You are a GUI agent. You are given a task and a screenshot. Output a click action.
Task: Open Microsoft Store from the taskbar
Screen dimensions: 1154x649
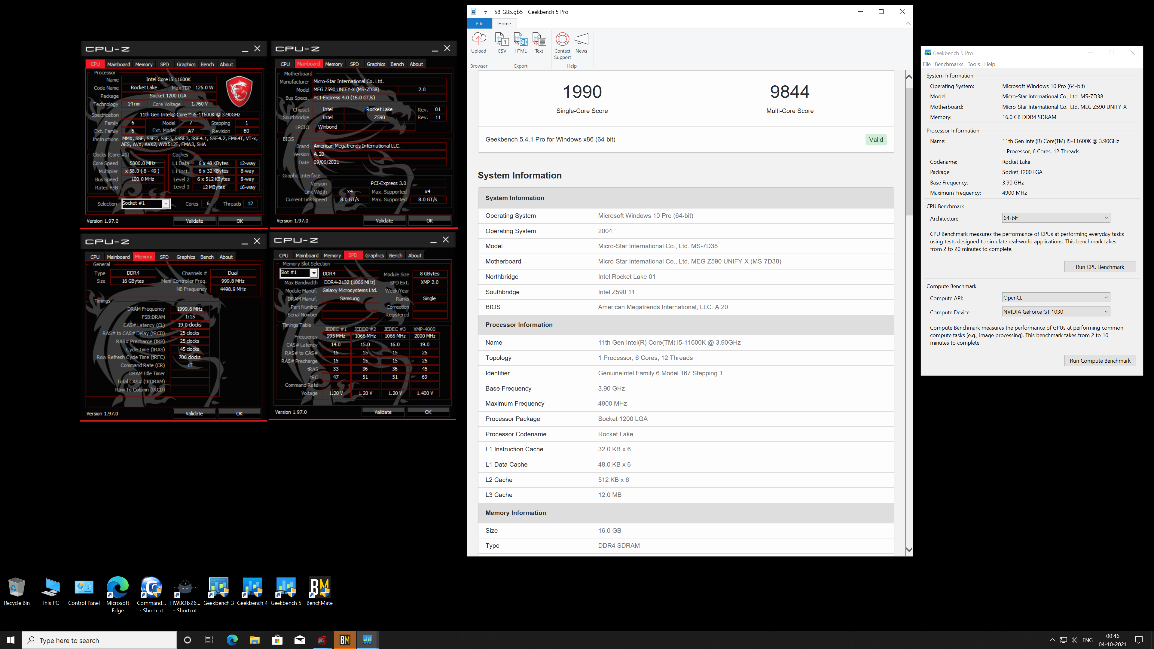point(277,640)
